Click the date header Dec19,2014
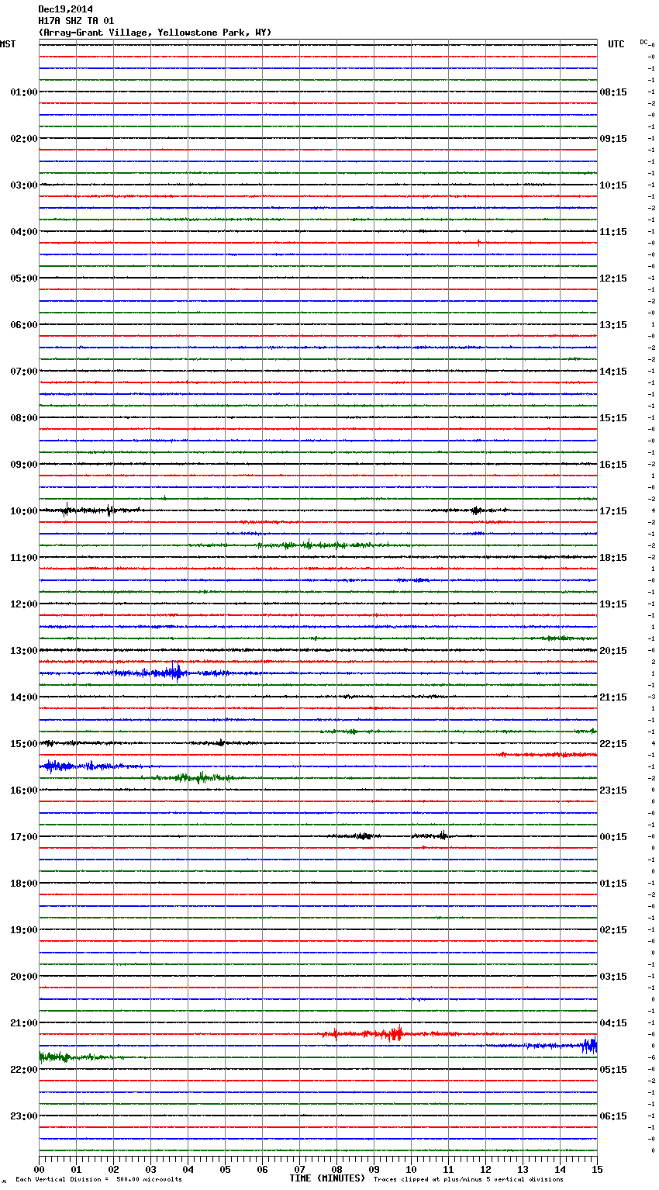This screenshot has height=1190, width=659. tap(66, 9)
